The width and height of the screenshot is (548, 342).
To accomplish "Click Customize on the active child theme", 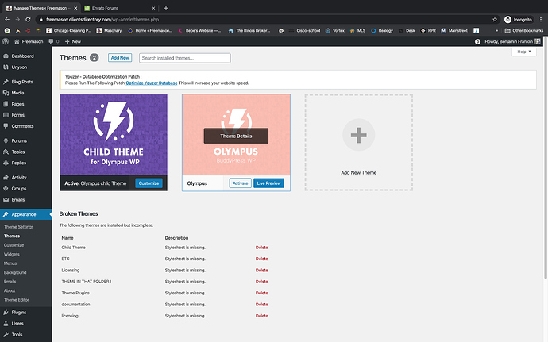I will point(149,183).
